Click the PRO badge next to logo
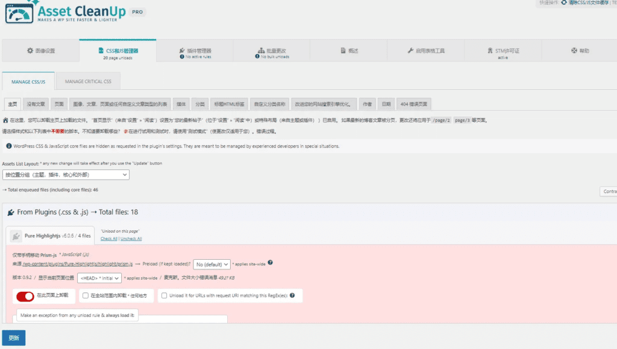This screenshot has width=617, height=349. (x=137, y=12)
